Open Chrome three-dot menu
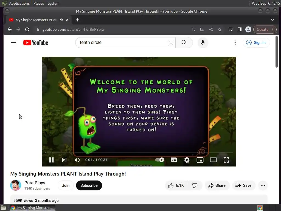The width and height of the screenshot is (281, 211). point(273,29)
